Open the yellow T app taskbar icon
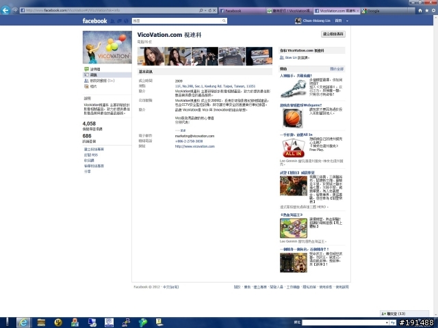The height and width of the screenshot is (328, 438). click(x=159, y=322)
